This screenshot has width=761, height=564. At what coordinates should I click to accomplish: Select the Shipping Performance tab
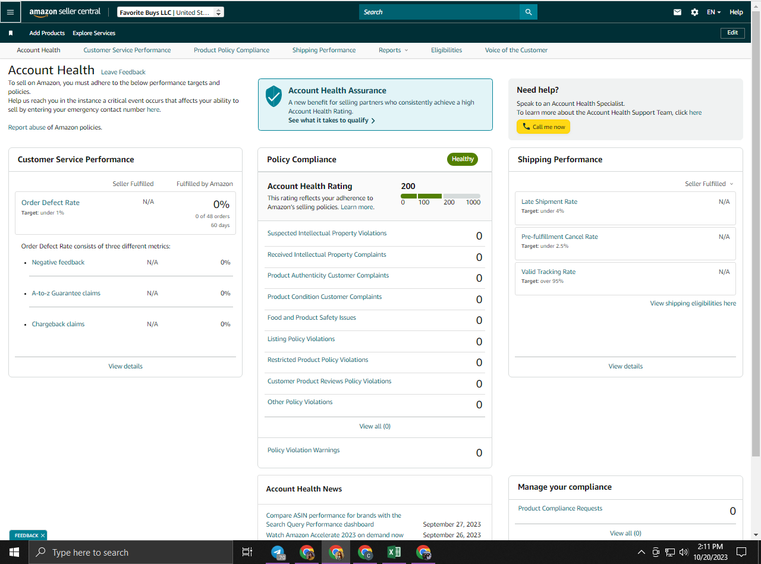point(324,51)
